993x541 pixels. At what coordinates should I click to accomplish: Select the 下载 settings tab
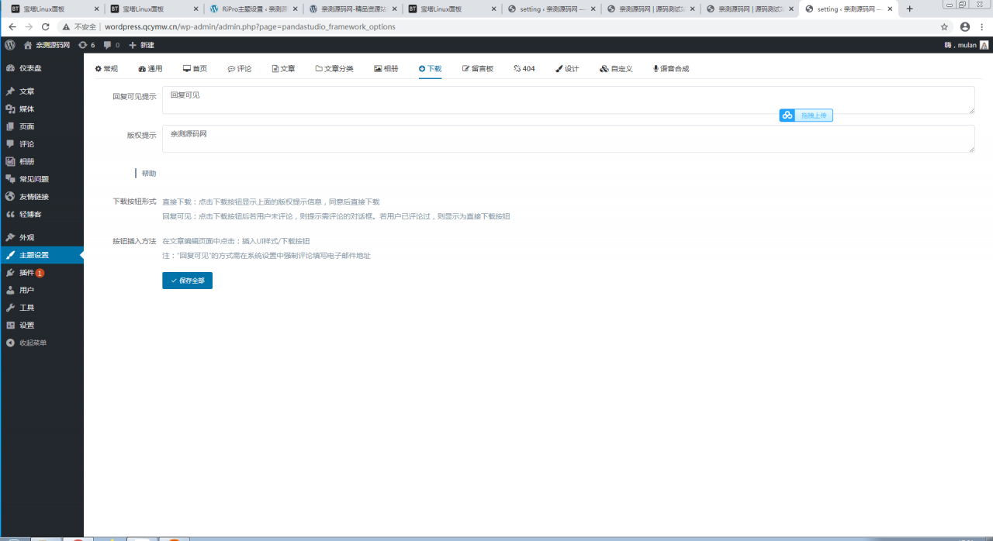(430, 69)
